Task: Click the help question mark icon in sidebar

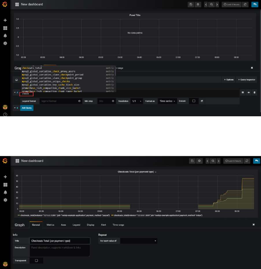Action: (x=5, y=115)
